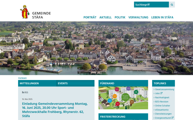Open the Gesetzessammlung toplink
The width and height of the screenshot is (193, 120).
pyautogui.click(x=165, y=89)
